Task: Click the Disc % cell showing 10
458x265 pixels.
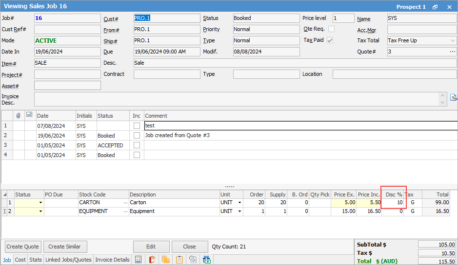Action: click(393, 202)
